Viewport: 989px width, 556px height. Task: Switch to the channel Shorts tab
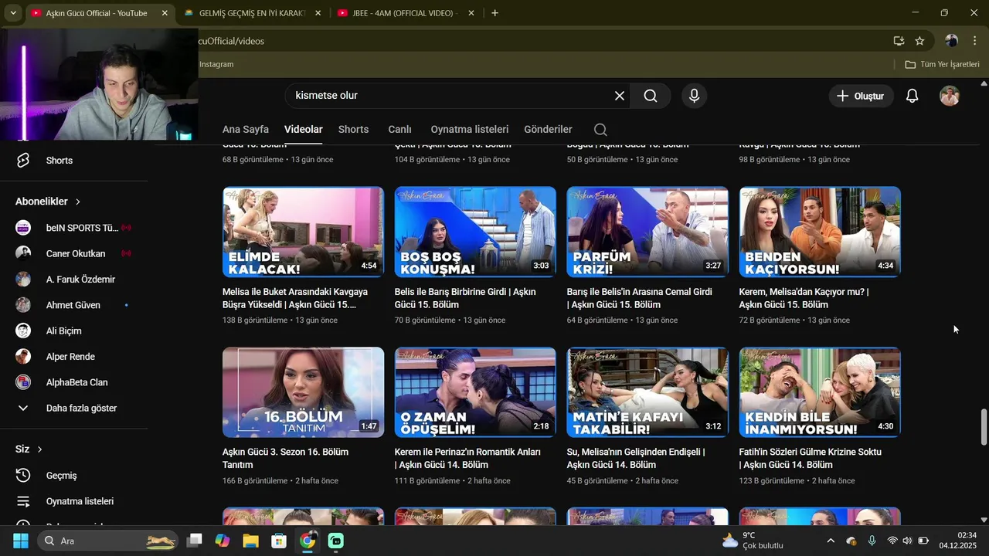pyautogui.click(x=353, y=130)
